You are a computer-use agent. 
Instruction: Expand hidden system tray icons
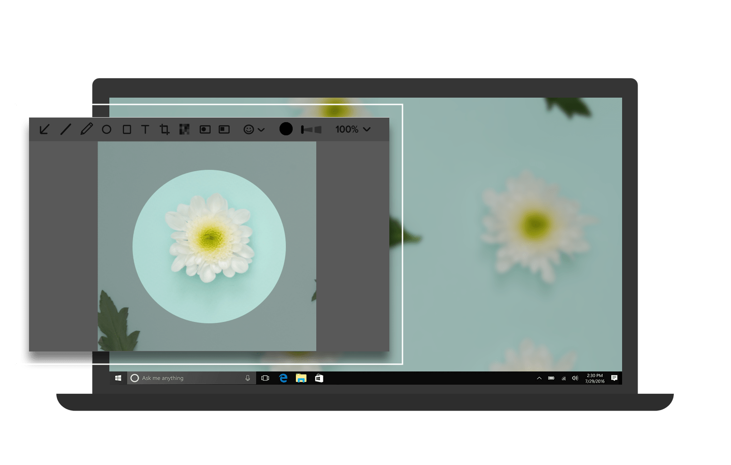coord(539,378)
